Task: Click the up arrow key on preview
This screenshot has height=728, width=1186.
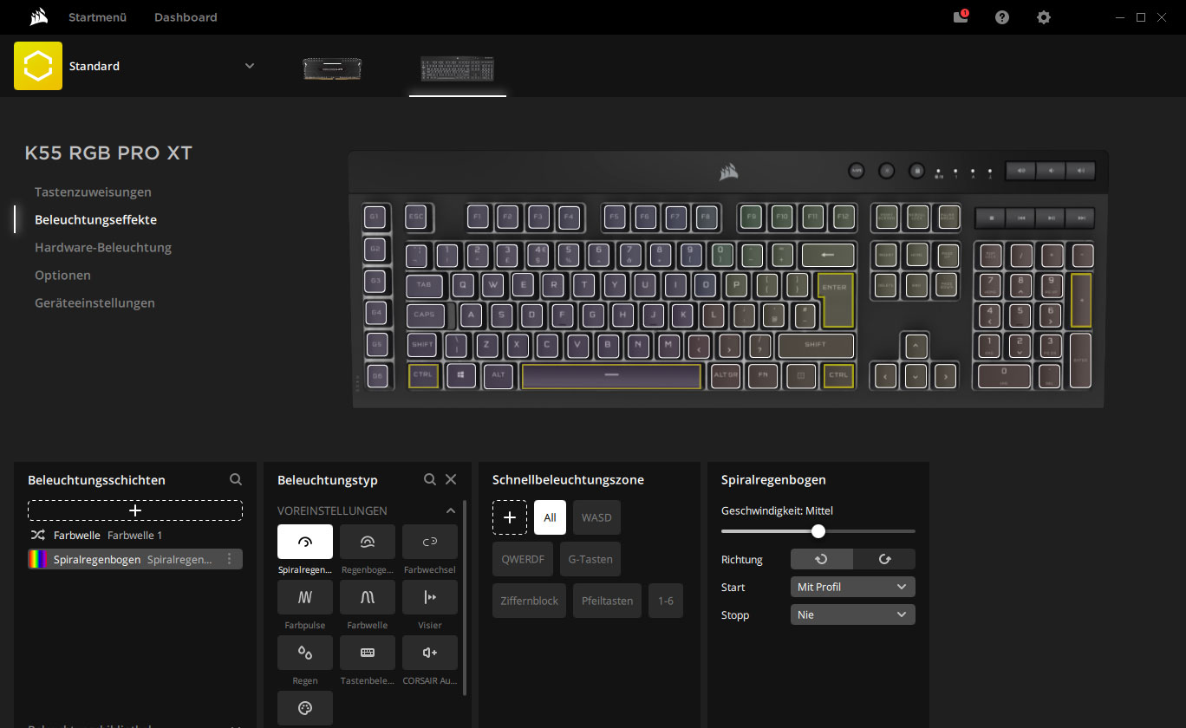Action: pos(916,345)
